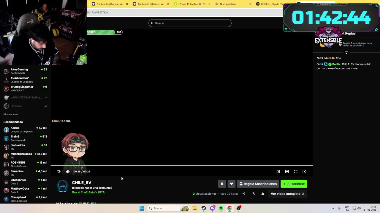Image resolution: width=380 pixels, height=213 pixels.
Task: Click CHILE_BV channel avatar
Action: [63, 187]
